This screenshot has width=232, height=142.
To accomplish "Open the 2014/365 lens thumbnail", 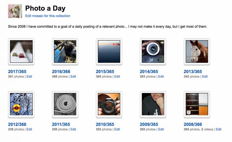I will pos(153,51).
